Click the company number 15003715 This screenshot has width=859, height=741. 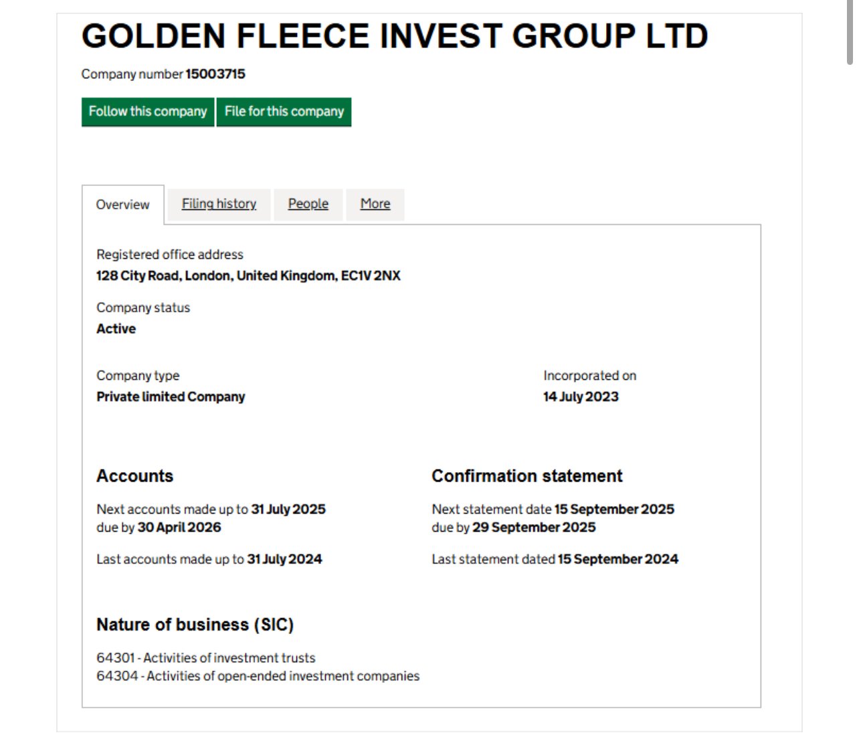click(x=215, y=74)
